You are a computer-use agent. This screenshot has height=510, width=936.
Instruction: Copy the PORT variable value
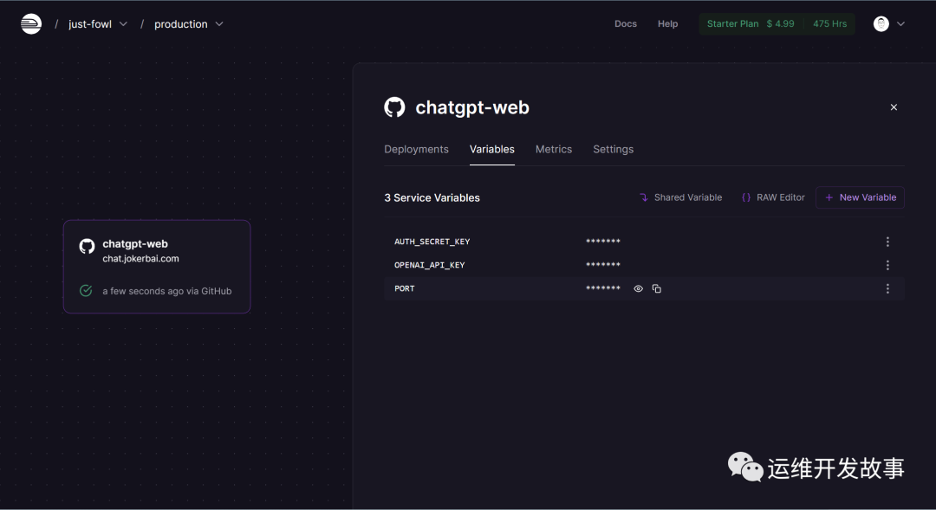[657, 288]
